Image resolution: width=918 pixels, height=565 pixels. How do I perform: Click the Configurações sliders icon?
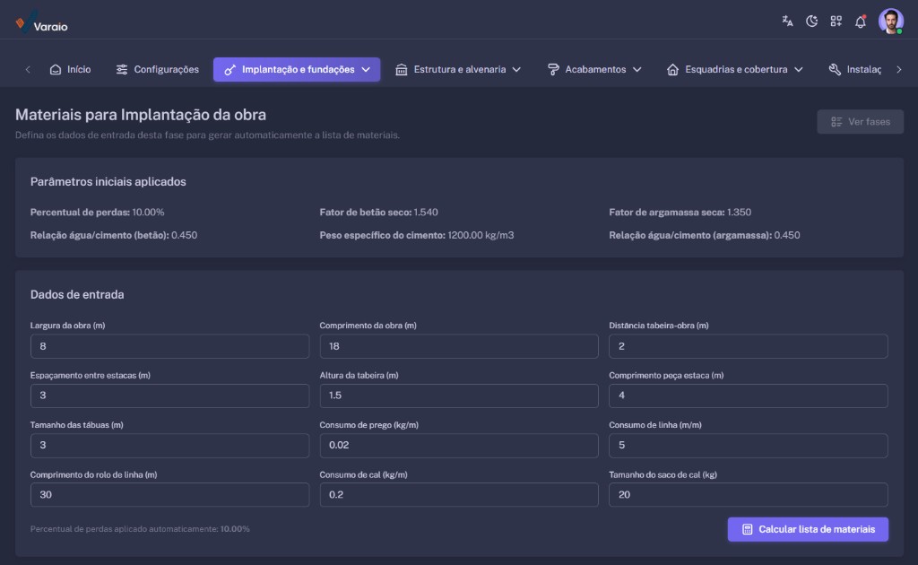click(x=122, y=70)
